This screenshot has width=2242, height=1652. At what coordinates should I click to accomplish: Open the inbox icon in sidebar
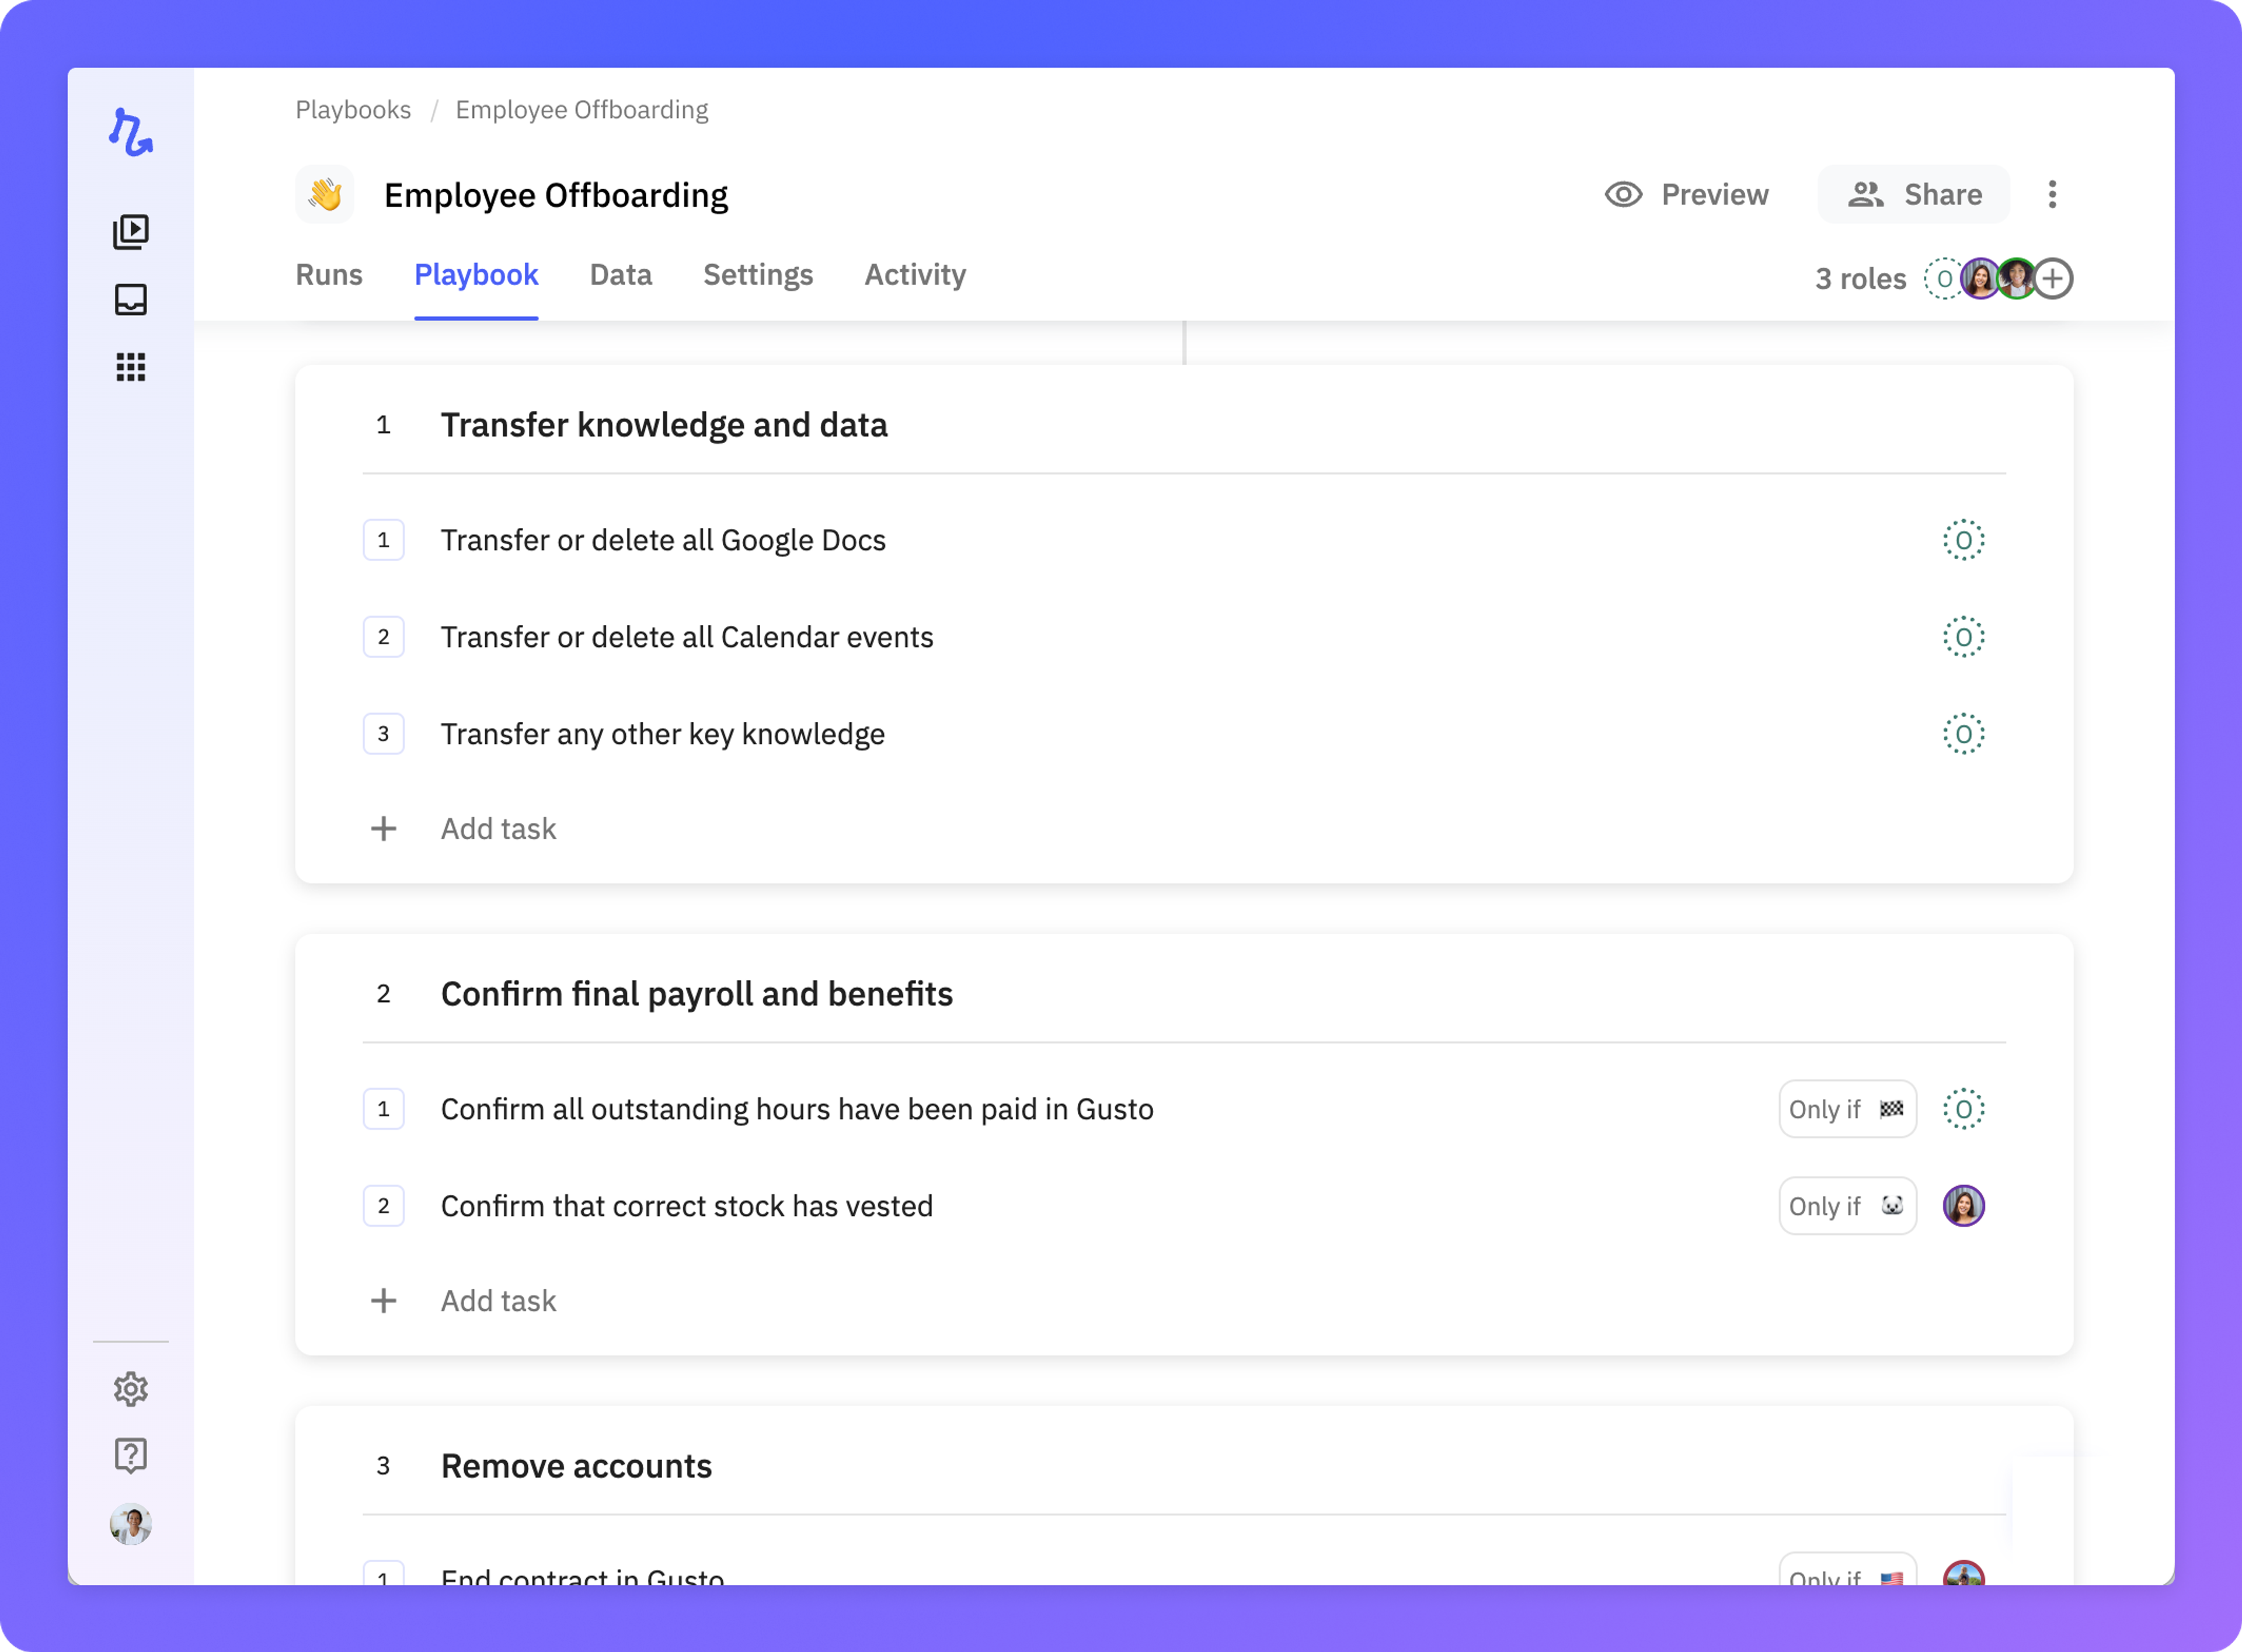(x=131, y=299)
